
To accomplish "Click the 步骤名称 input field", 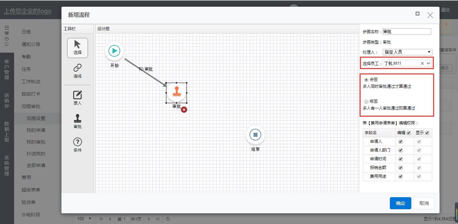I will pos(407,32).
